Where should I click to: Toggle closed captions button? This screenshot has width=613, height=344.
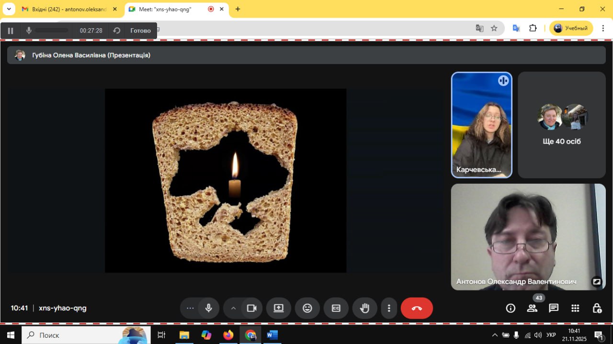[x=336, y=308]
